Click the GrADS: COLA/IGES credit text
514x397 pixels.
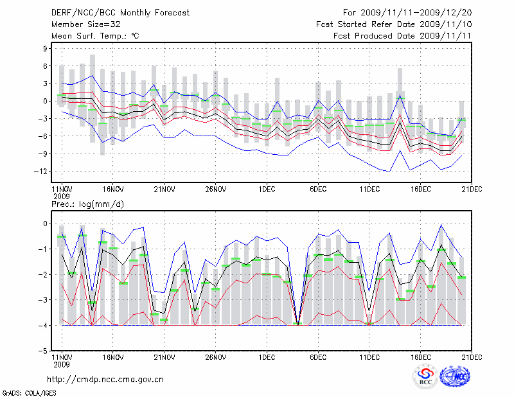[x=24, y=392]
